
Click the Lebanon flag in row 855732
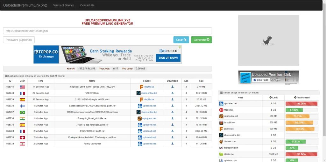[22, 144]
